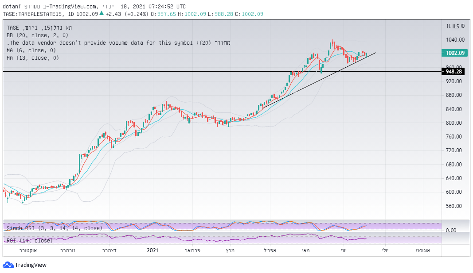This screenshot has height=273, width=473.
Task: Open the TradingView text link
Action: pos(31,265)
